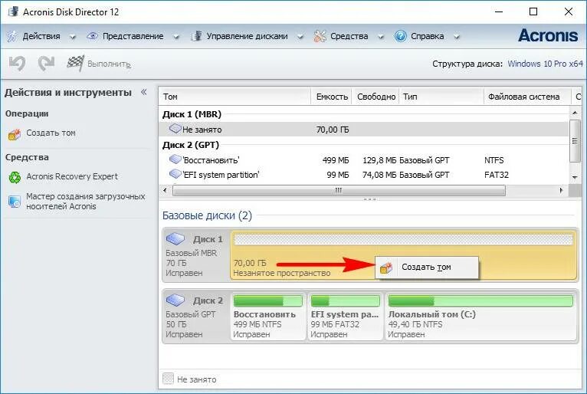Expand the Справка dropdown arrow
Screen dimensions: 587x394
(457, 37)
